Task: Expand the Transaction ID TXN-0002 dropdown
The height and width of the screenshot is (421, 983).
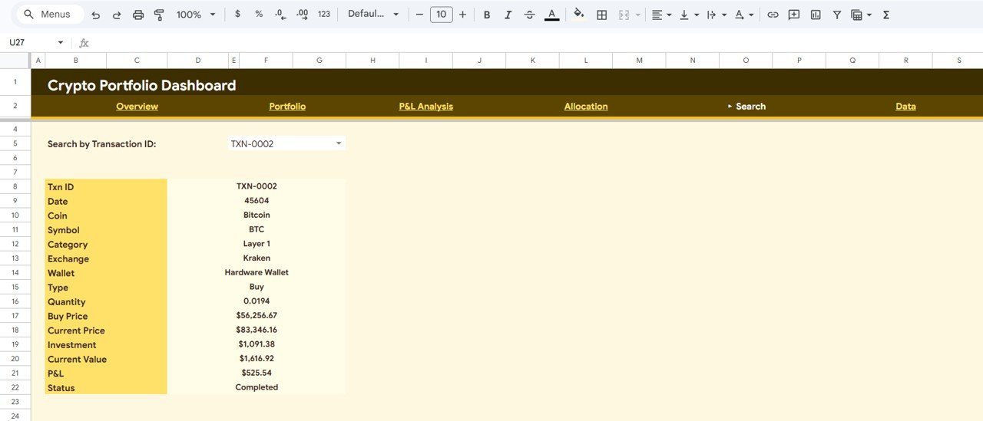Action: pyautogui.click(x=339, y=143)
